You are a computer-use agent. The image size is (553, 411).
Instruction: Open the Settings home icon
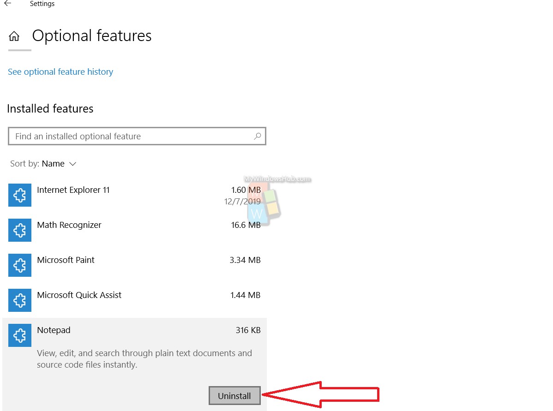pyautogui.click(x=14, y=36)
